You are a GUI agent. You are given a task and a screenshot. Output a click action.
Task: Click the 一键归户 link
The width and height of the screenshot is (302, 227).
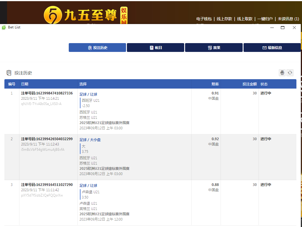click(265, 19)
